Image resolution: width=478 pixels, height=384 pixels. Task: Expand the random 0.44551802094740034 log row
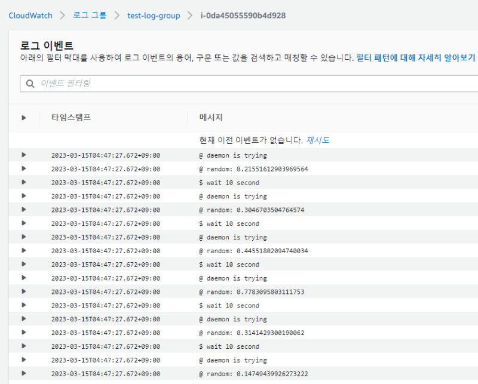(x=24, y=251)
